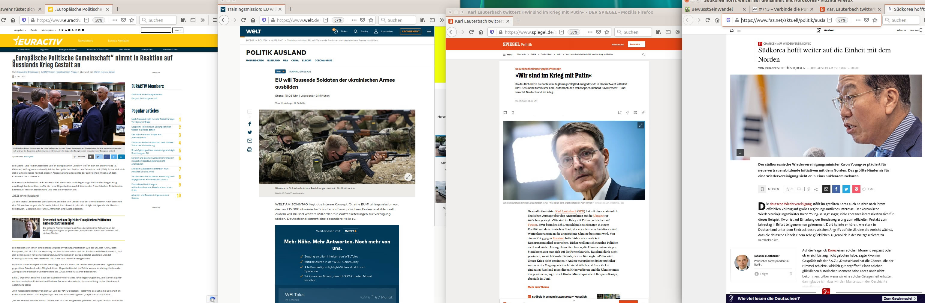
Task: Open Energie & Umwelt section on Euractiv
Action: click(68, 49)
